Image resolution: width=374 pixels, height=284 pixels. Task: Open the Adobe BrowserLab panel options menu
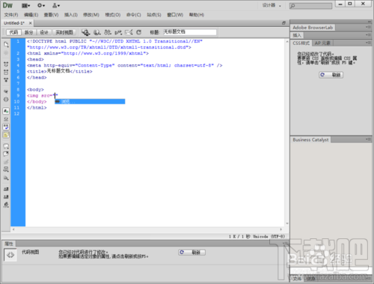(368, 27)
